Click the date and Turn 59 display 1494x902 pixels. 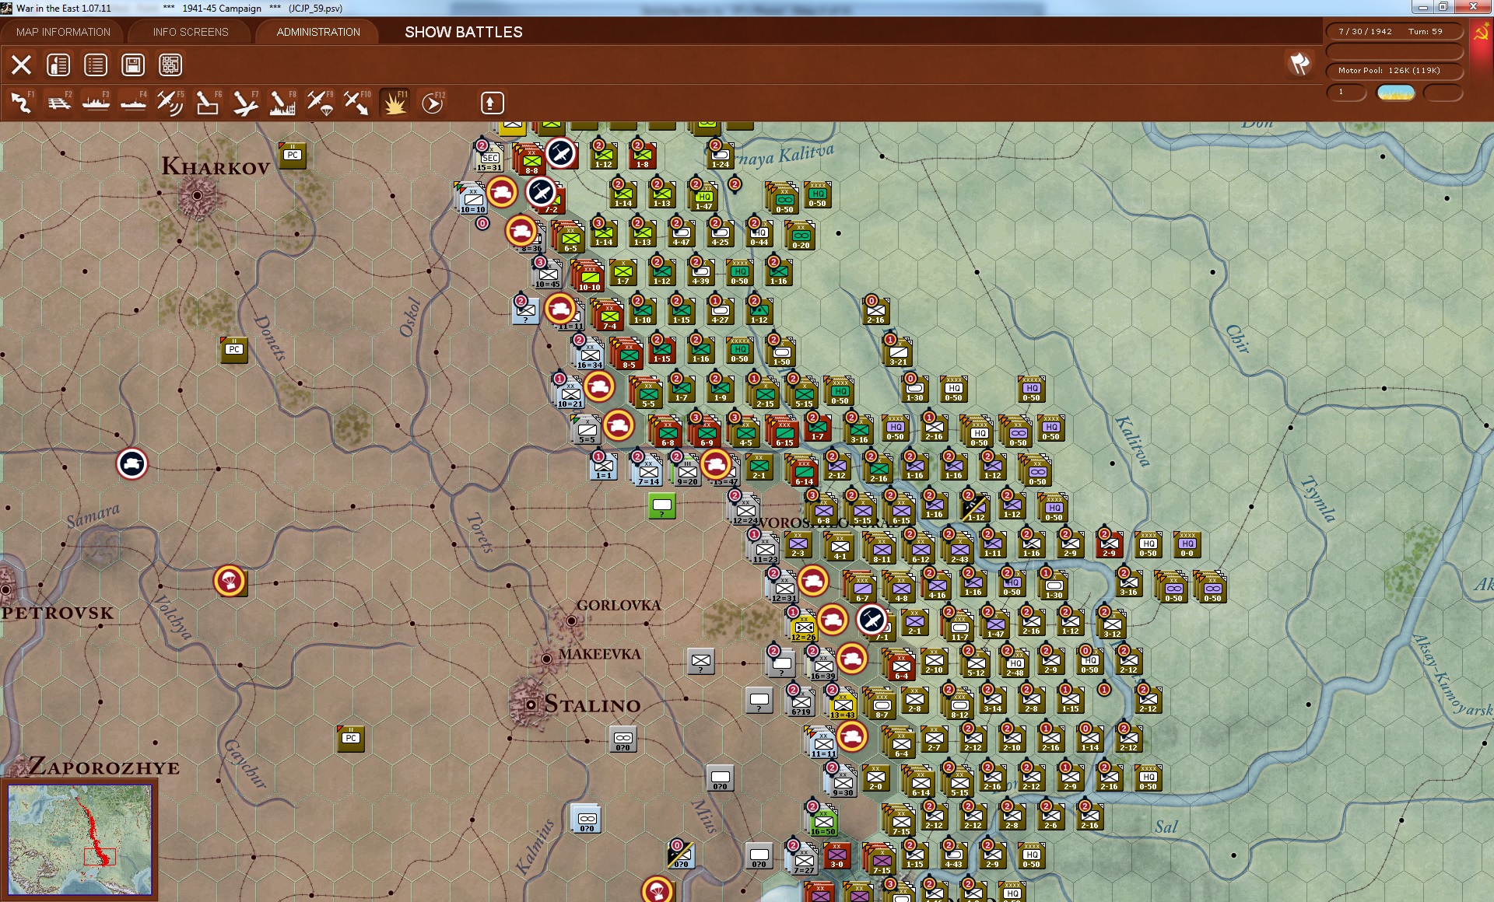(x=1393, y=32)
